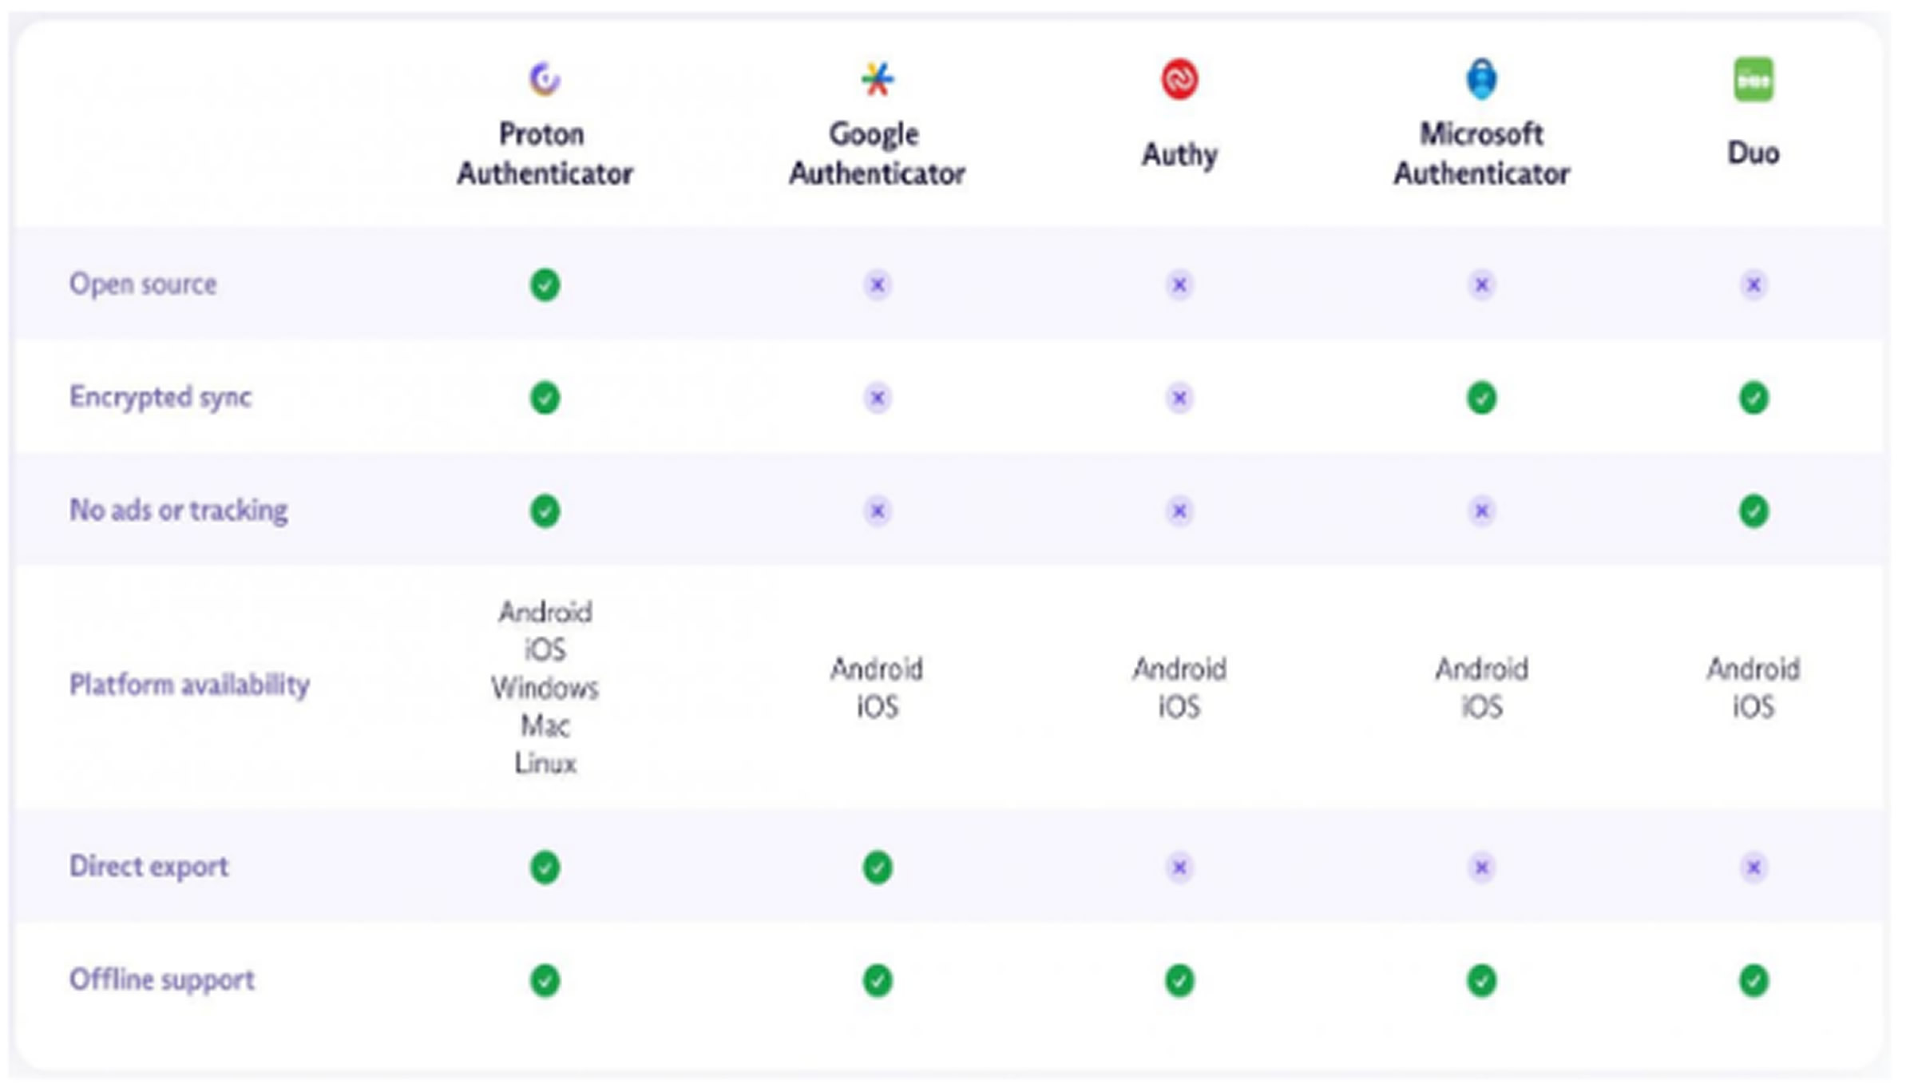Click Linux in Proton's platform list
Image resolution: width=1906 pixels, height=1092 pixels.
coord(545,764)
